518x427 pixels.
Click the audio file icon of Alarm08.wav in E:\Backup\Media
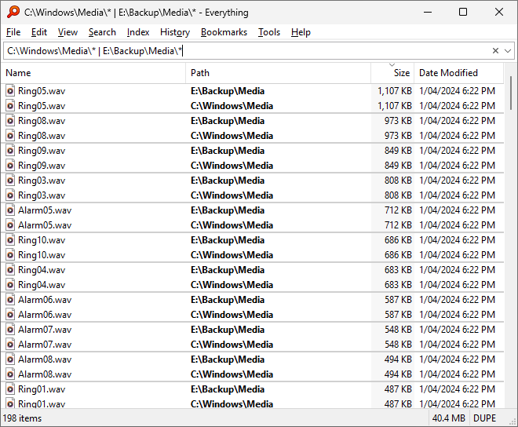(10, 359)
